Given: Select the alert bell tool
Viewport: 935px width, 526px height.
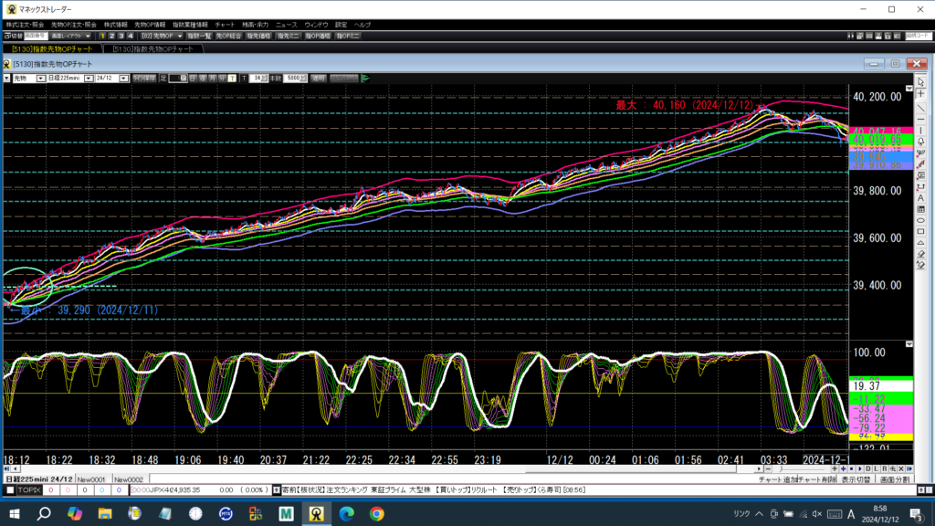Looking at the screenshot, I should [920, 142].
